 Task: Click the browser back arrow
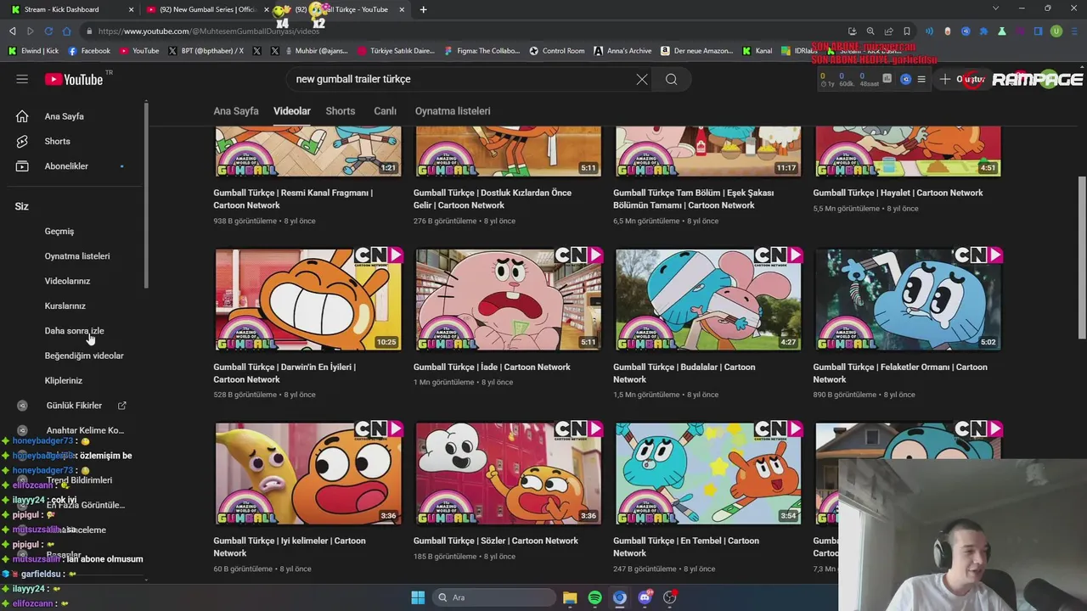pos(13,31)
